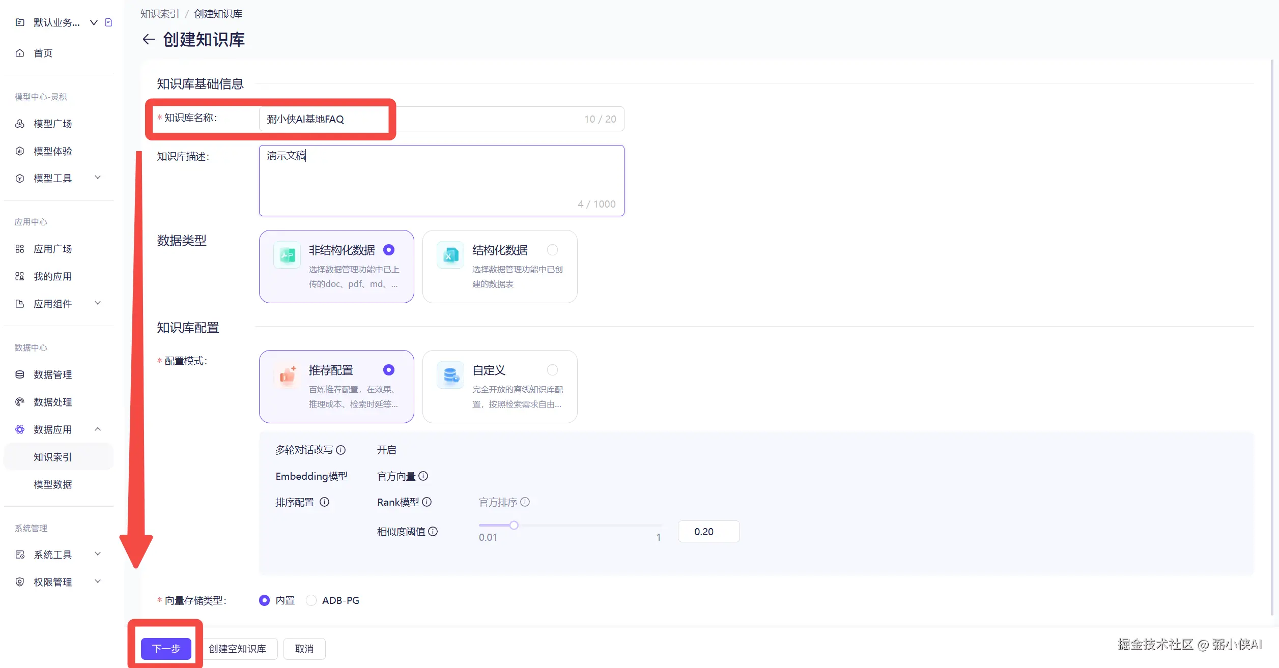Click the info icon beside 官方向量

click(x=423, y=476)
